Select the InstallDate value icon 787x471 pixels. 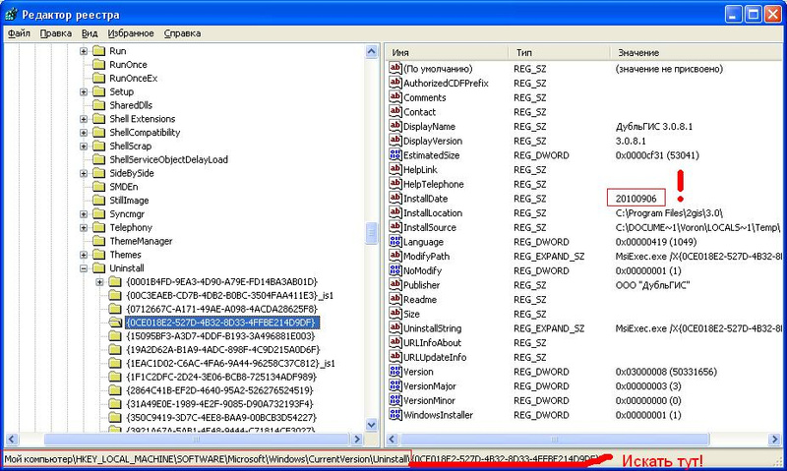pyautogui.click(x=396, y=199)
